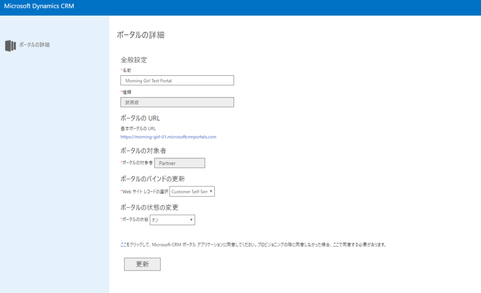Click the ポータルの対象者 section heading
Viewport: 481px width, 293px height.
[143, 150]
